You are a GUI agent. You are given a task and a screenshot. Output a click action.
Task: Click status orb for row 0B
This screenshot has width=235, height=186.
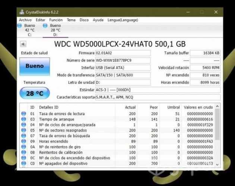(23, 152)
